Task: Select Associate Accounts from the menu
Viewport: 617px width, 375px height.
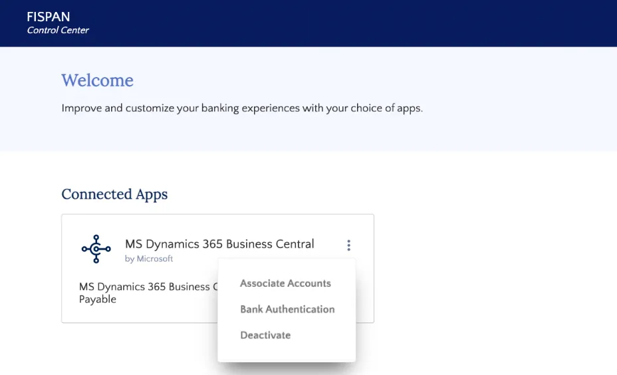Action: coord(285,283)
